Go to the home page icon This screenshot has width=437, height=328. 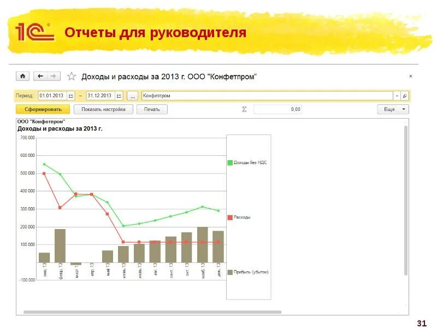point(22,76)
